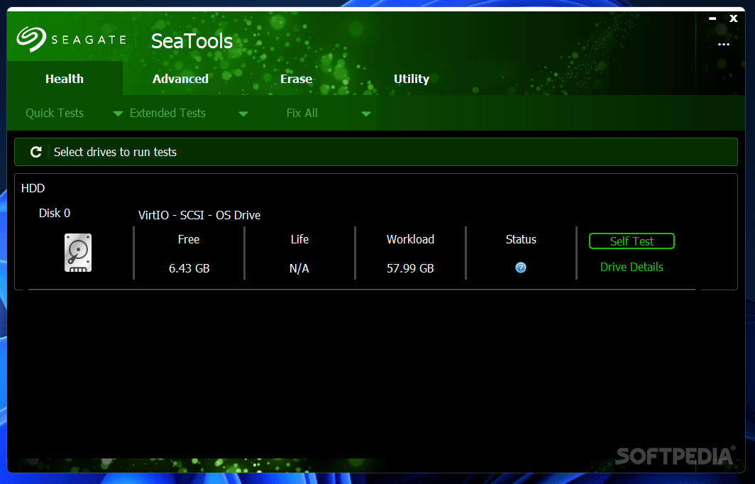Click the HDD section heading
Screen dimensions: 755x484
point(33,188)
